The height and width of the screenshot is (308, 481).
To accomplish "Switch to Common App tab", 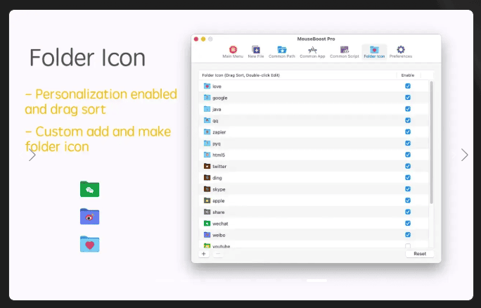I will click(x=312, y=52).
